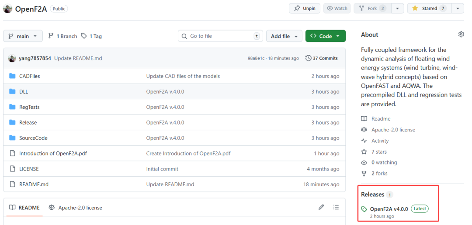Open the CADFiles folder
The height and width of the screenshot is (225, 472).
[30, 76]
